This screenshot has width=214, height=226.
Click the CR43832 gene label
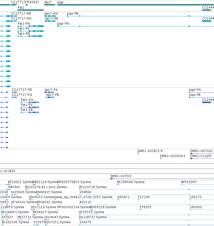[32, 2]
